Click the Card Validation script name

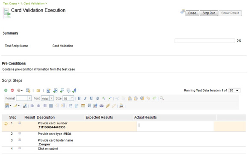(x=62, y=46)
